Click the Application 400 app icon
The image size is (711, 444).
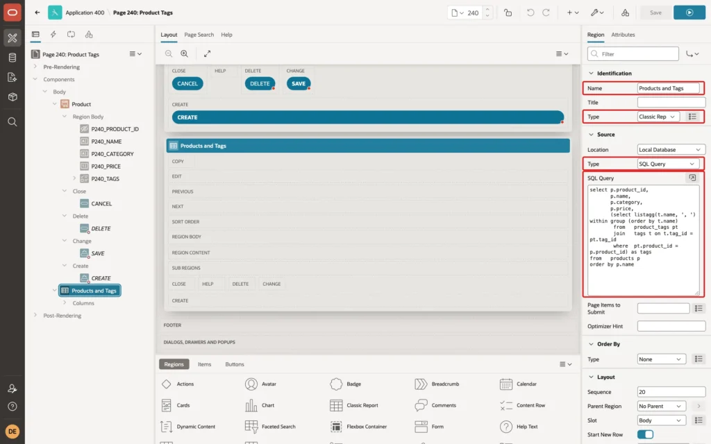(55, 12)
